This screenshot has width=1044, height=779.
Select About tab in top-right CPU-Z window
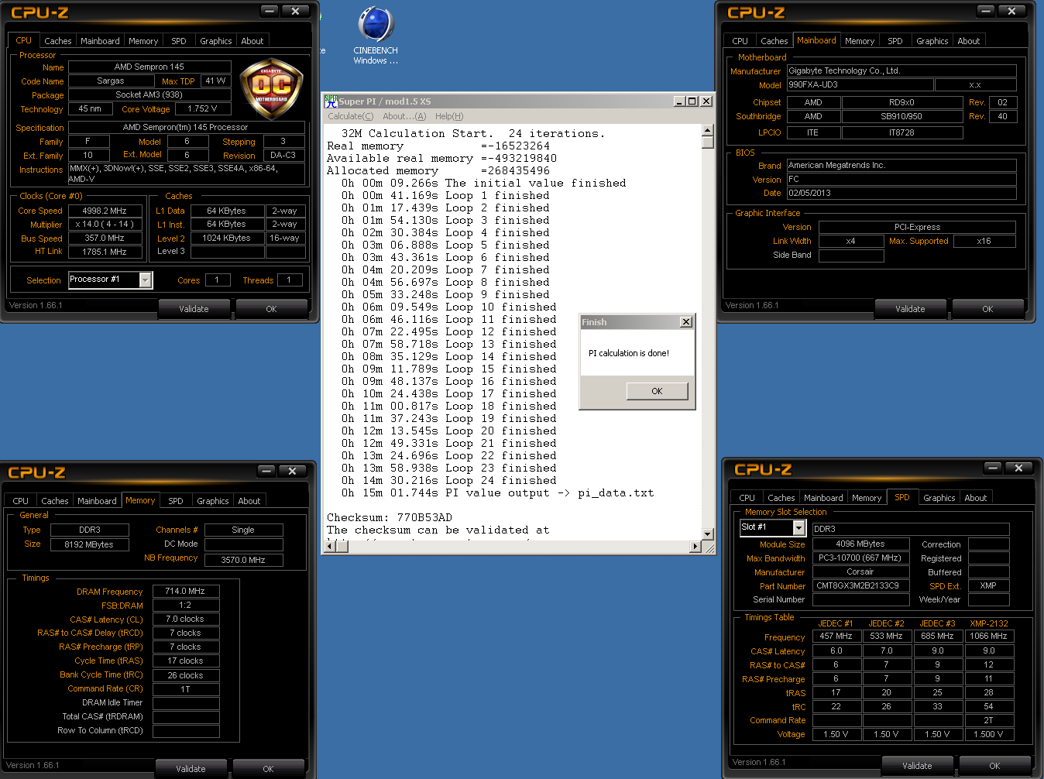coord(969,41)
